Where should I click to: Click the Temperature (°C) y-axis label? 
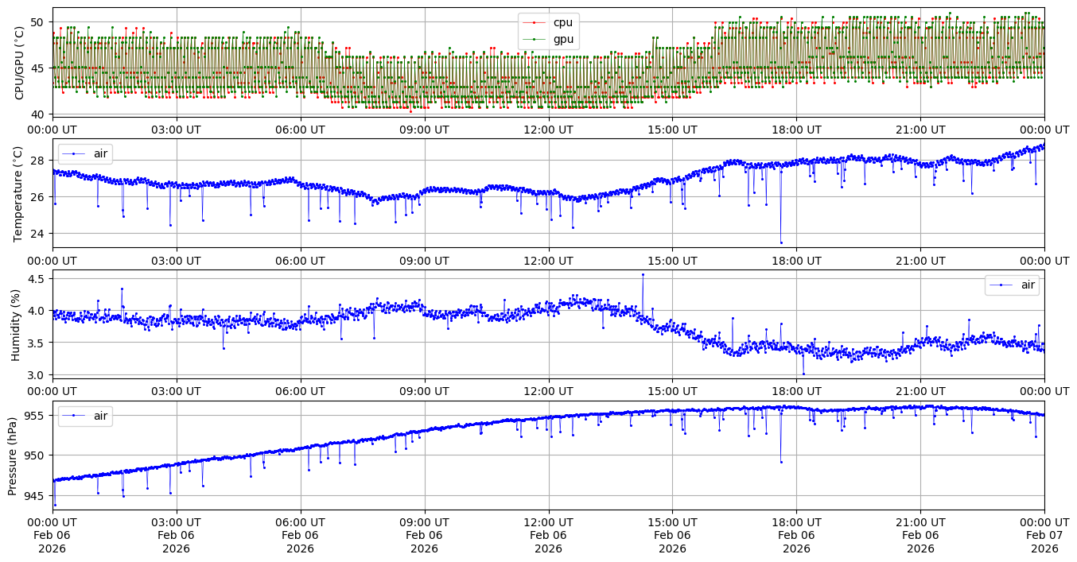(19, 193)
